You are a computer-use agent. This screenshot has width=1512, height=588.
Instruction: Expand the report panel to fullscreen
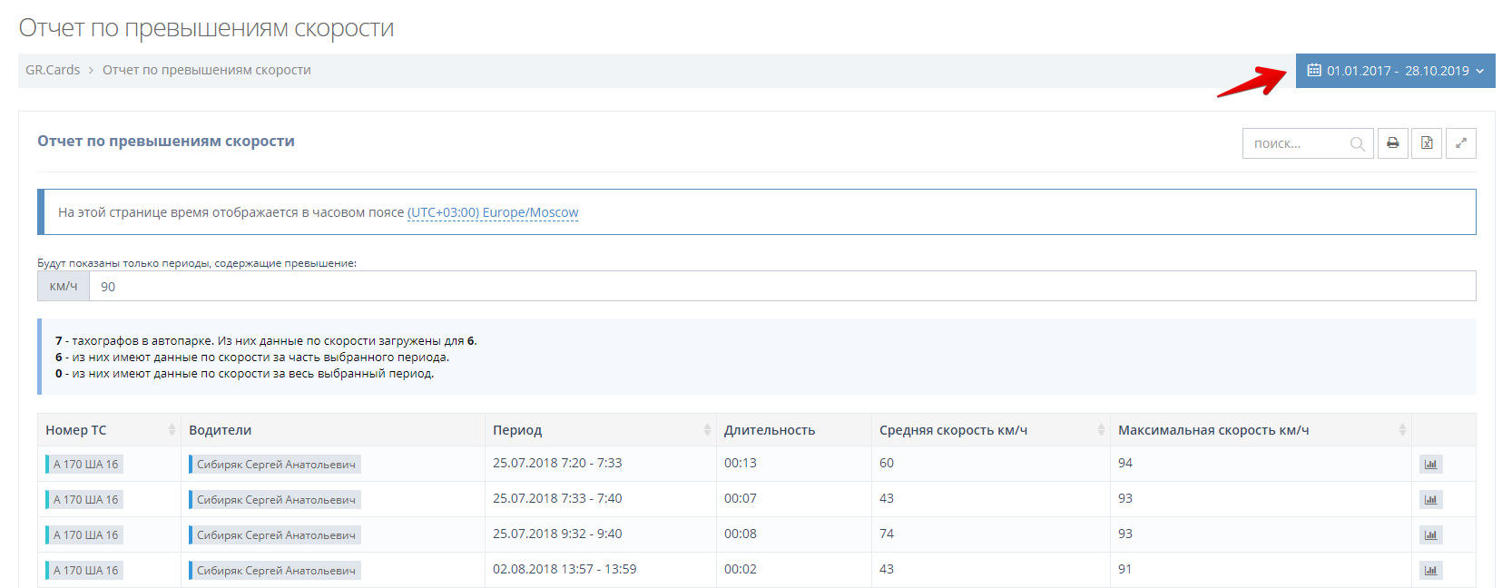(1460, 143)
